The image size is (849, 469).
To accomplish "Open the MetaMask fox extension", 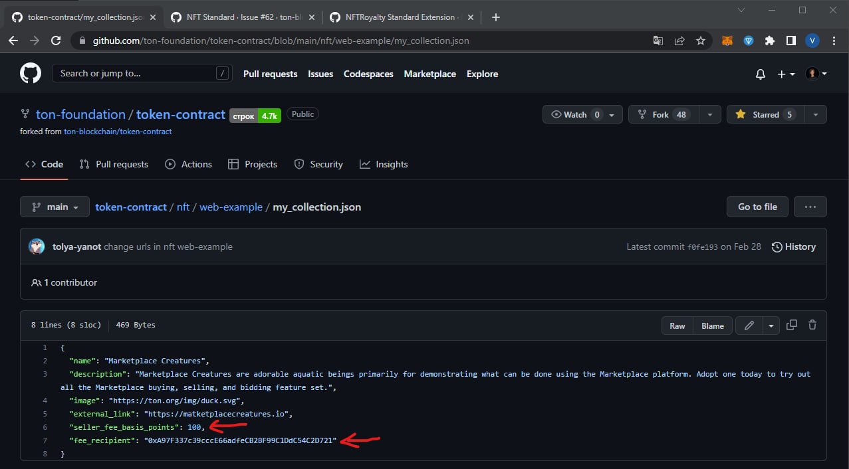I will pyautogui.click(x=727, y=41).
